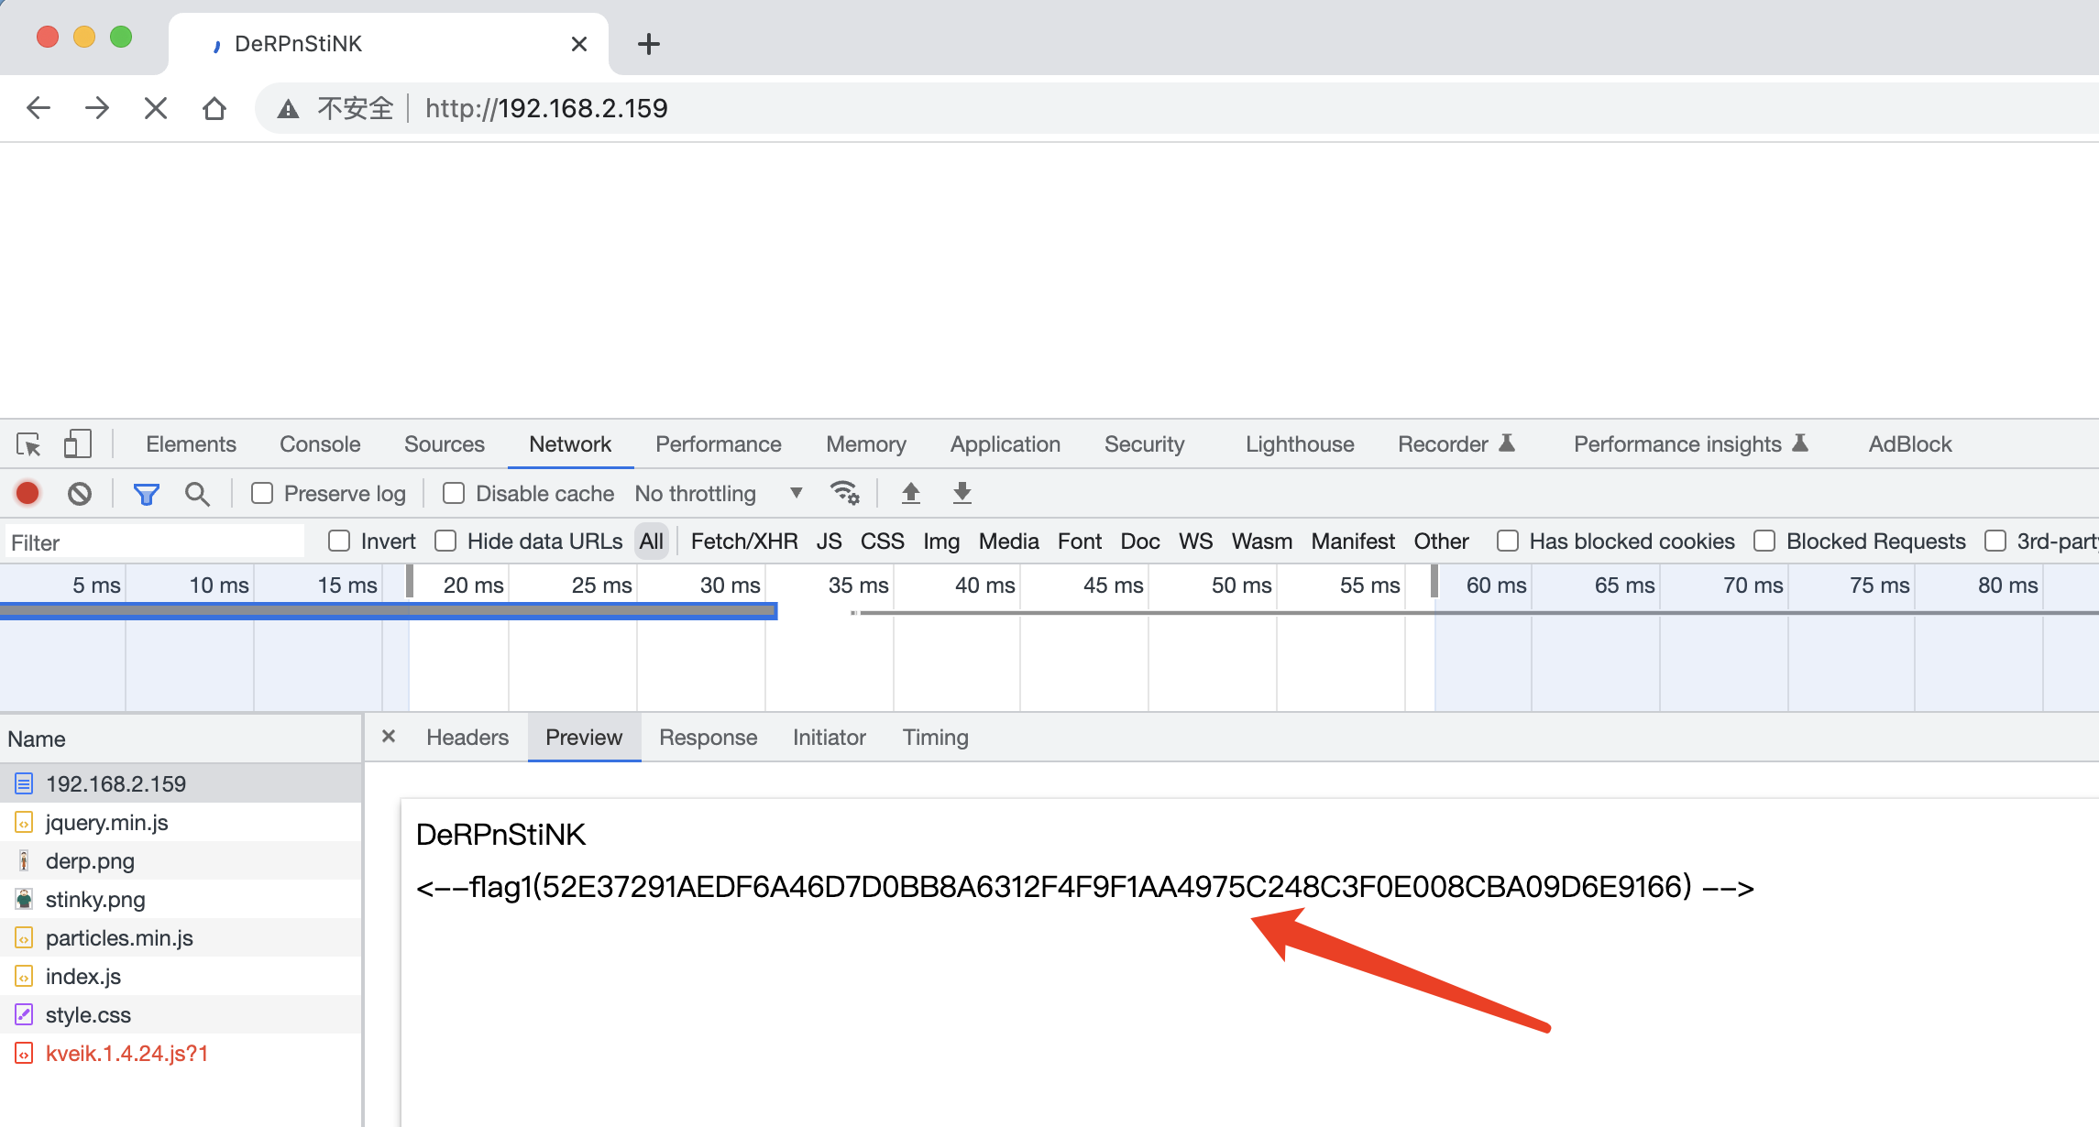Filter requests by Fetch/XHR type
2099x1127 pixels.
click(743, 542)
